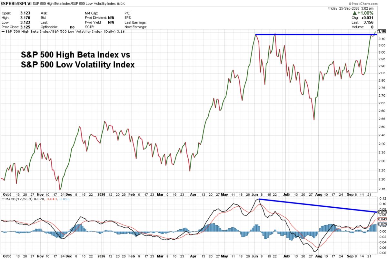
Task: Click Aug on the main chart date axis
Action: (318, 195)
